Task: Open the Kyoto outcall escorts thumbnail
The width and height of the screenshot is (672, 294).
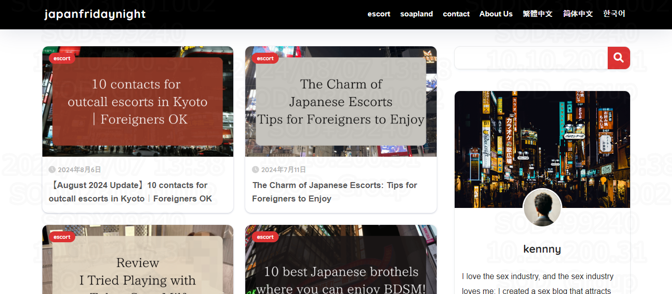Action: coord(138,101)
